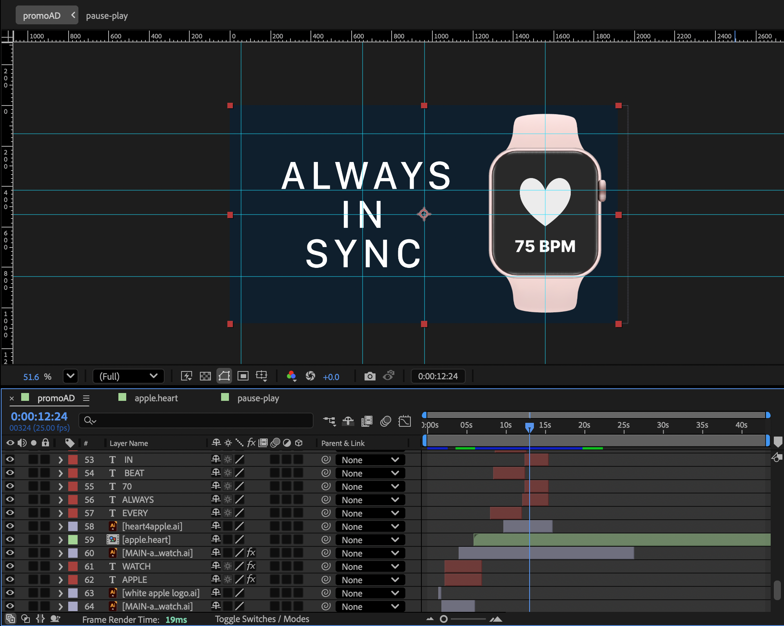Click show channel color management icon
Image resolution: width=784 pixels, height=626 pixels.
tap(291, 377)
